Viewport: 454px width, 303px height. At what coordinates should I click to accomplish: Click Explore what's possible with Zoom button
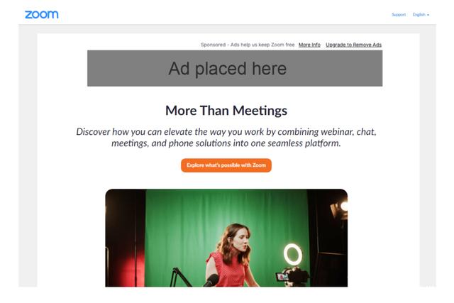pos(226,165)
